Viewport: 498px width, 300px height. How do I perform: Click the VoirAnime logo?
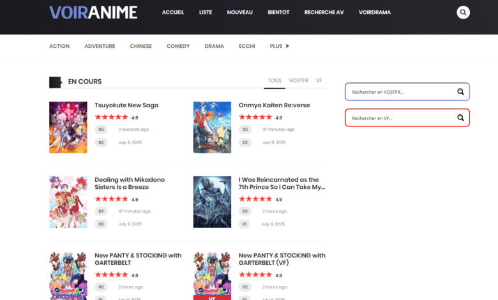[x=93, y=12]
